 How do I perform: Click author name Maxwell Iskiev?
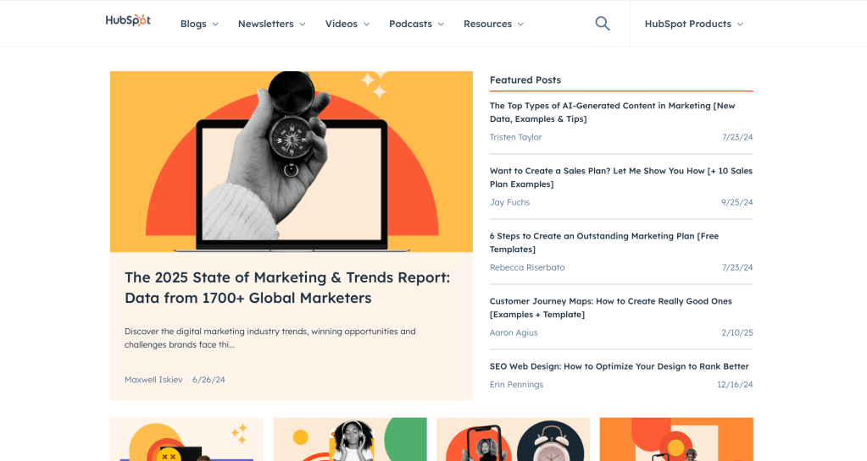(153, 380)
